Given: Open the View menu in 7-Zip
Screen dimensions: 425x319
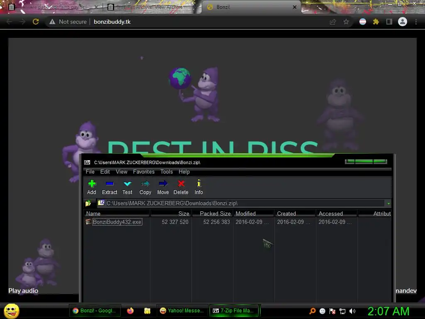Looking at the screenshot, I should click(x=122, y=172).
